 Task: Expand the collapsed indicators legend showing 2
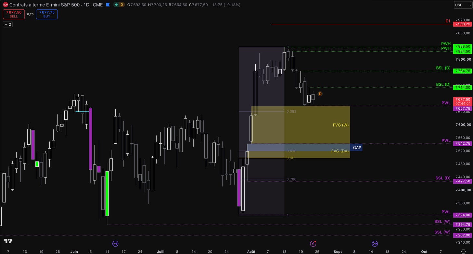coord(7,24)
